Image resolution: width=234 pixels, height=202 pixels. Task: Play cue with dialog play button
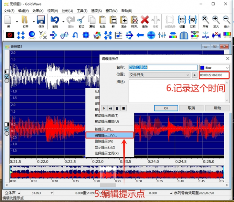tap(104, 108)
